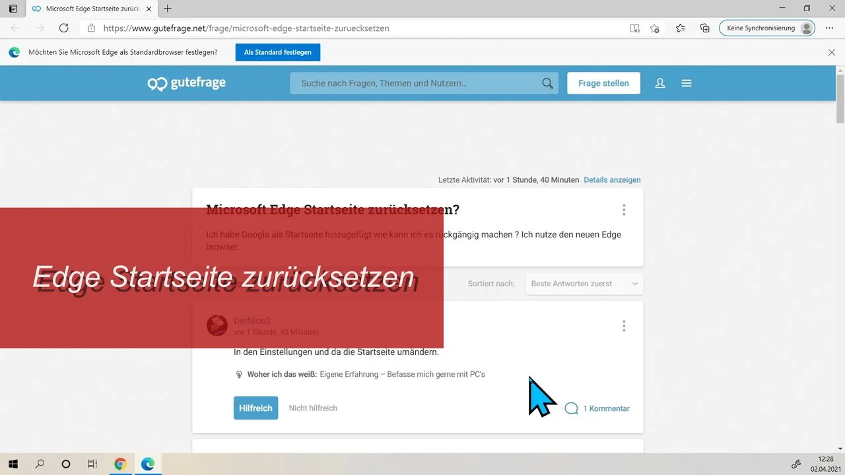This screenshot has height=475, width=845.
Task: Click 'Details anzeigen' link
Action: point(612,179)
